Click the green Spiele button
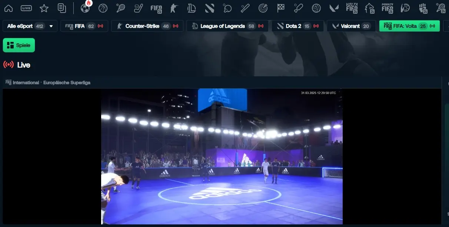The width and height of the screenshot is (449, 227). (19, 45)
